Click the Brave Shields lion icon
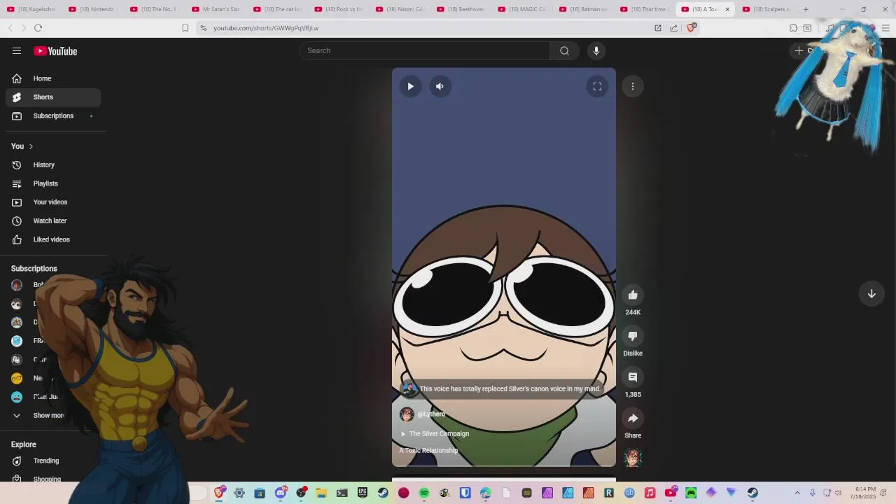Screen dimensions: 896x504 point(692,28)
